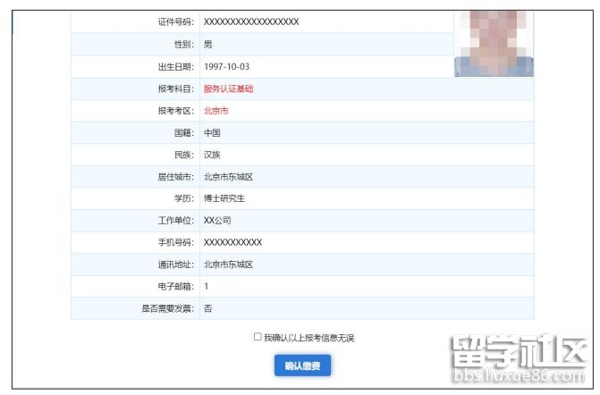Click the education value 博士研究生
600x395 pixels.
pos(224,198)
